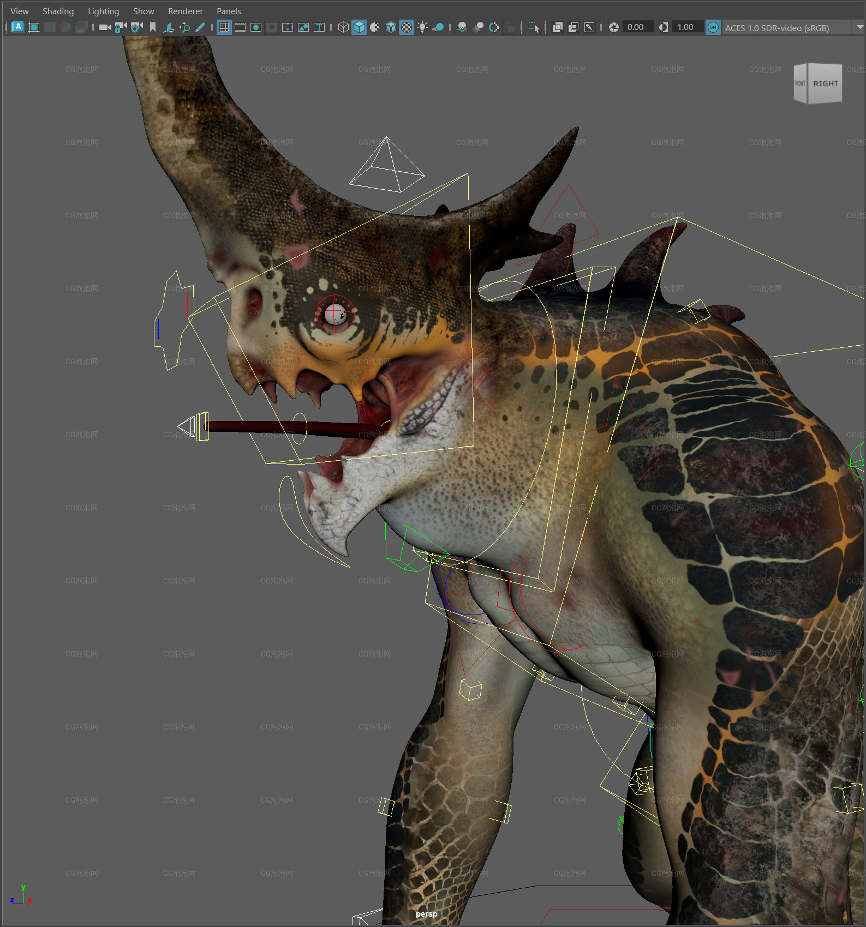
Task: Click the 2D Pan/Zoom icon
Action: (x=184, y=27)
